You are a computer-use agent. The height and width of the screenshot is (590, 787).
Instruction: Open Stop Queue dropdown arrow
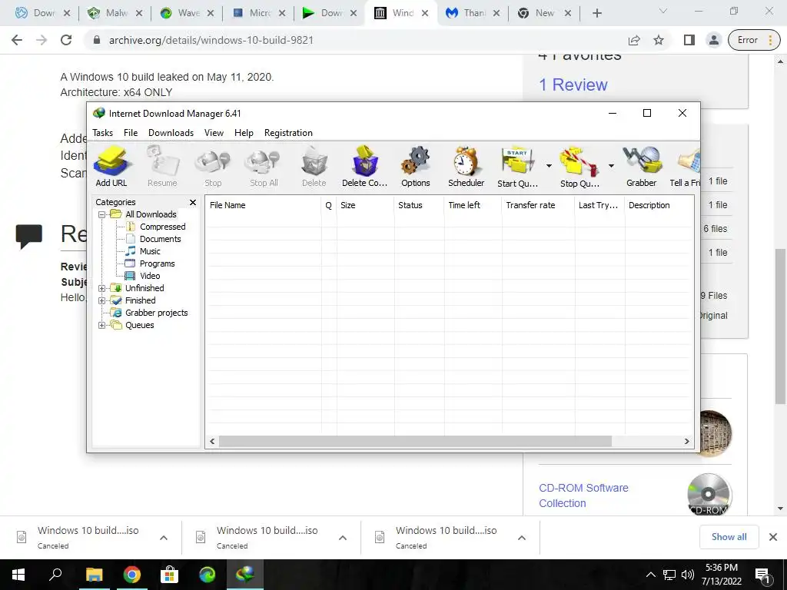coord(611,166)
